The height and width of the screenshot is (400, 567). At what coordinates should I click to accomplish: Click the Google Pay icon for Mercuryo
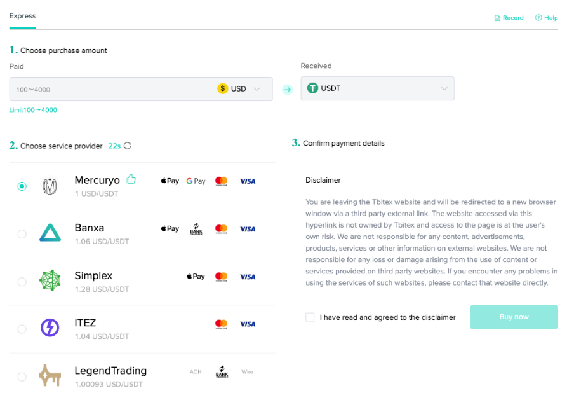pos(196,181)
